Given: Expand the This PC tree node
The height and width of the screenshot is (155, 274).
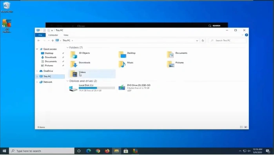Looking at the screenshot, I should tap(37, 77).
